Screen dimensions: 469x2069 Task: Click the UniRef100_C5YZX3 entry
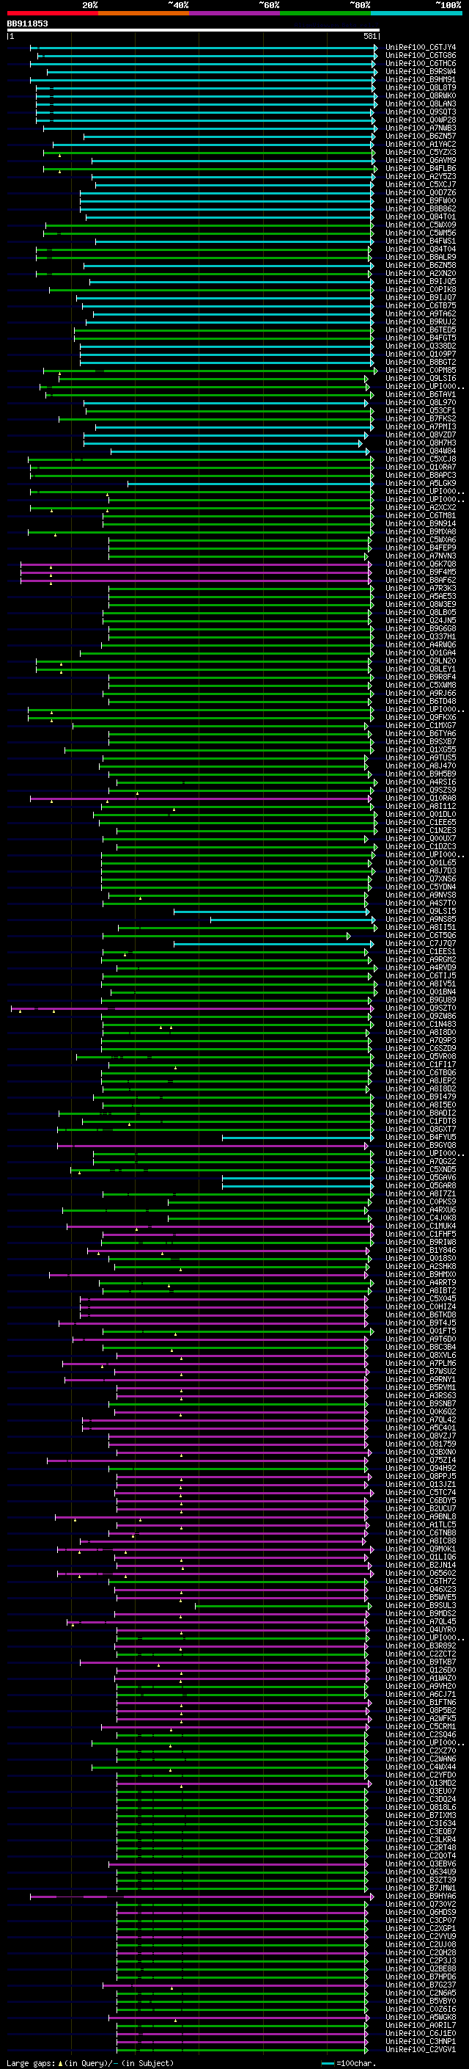[421, 152]
